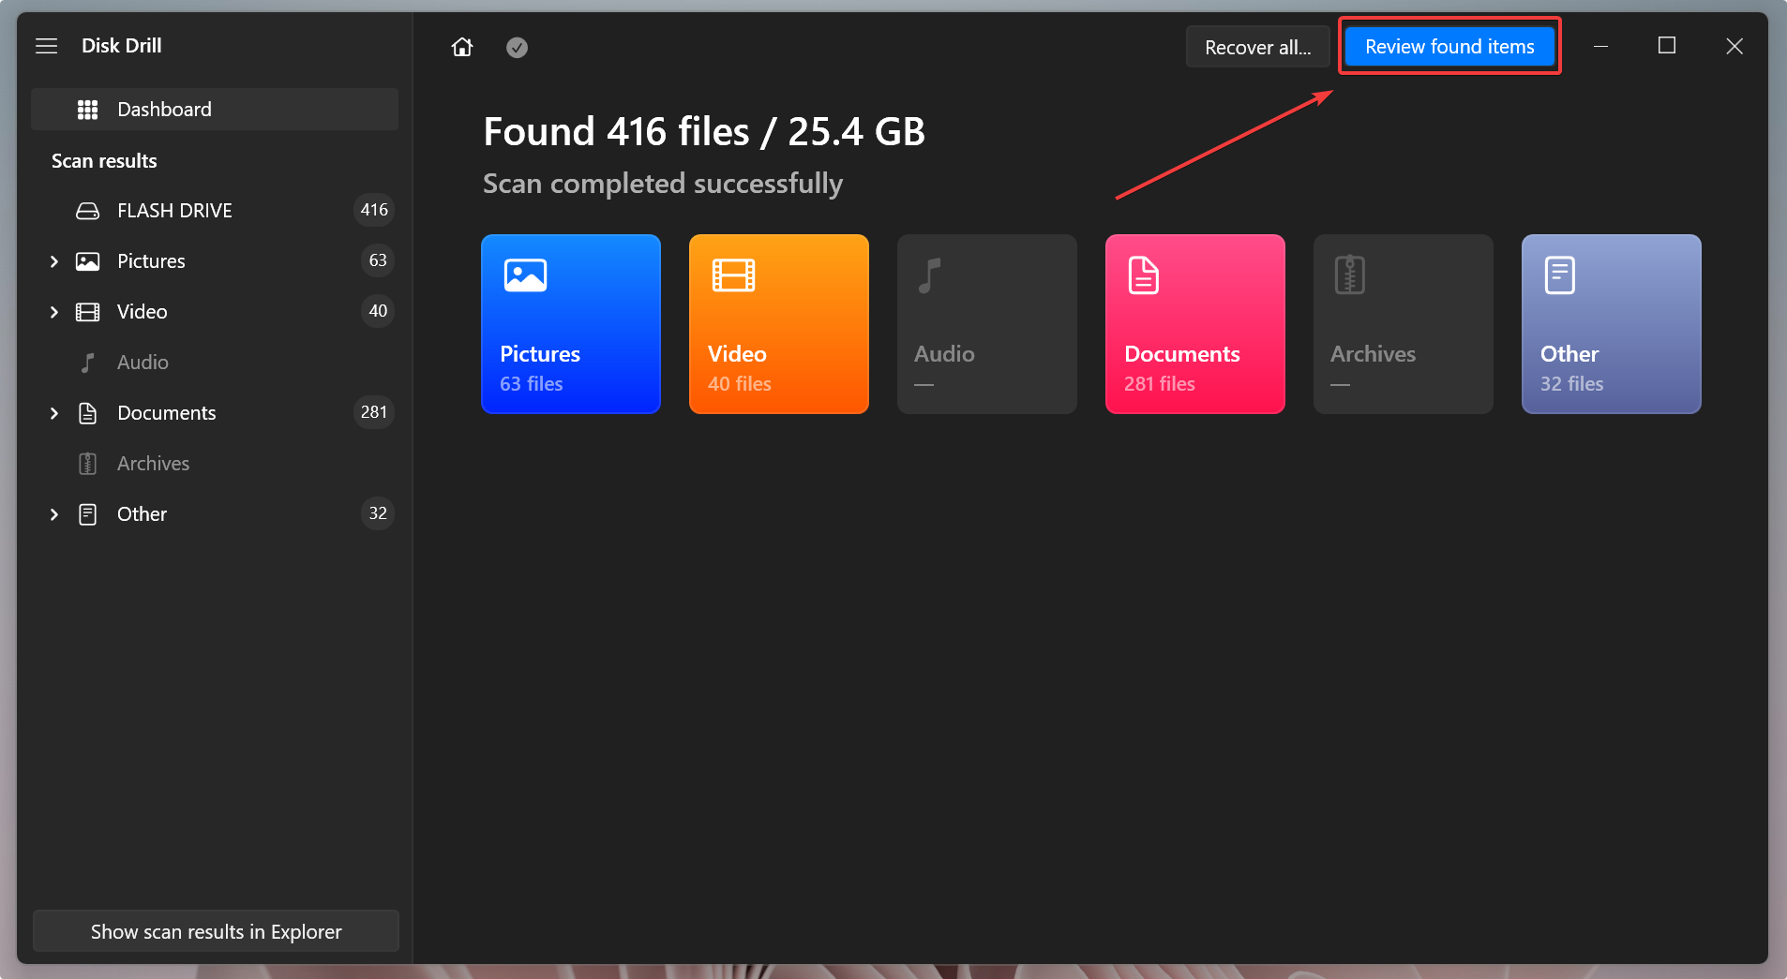Click the checkmark status icon

[517, 47]
